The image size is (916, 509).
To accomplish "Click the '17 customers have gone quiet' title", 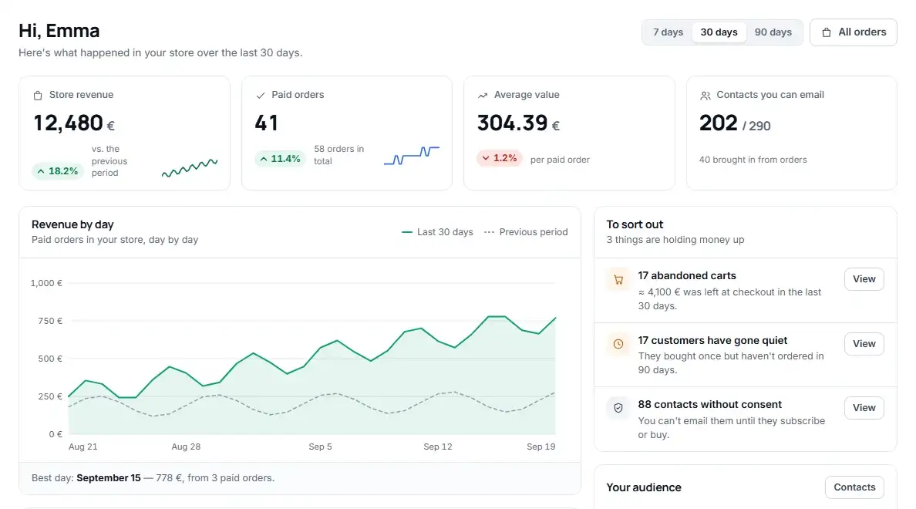I will [x=712, y=340].
